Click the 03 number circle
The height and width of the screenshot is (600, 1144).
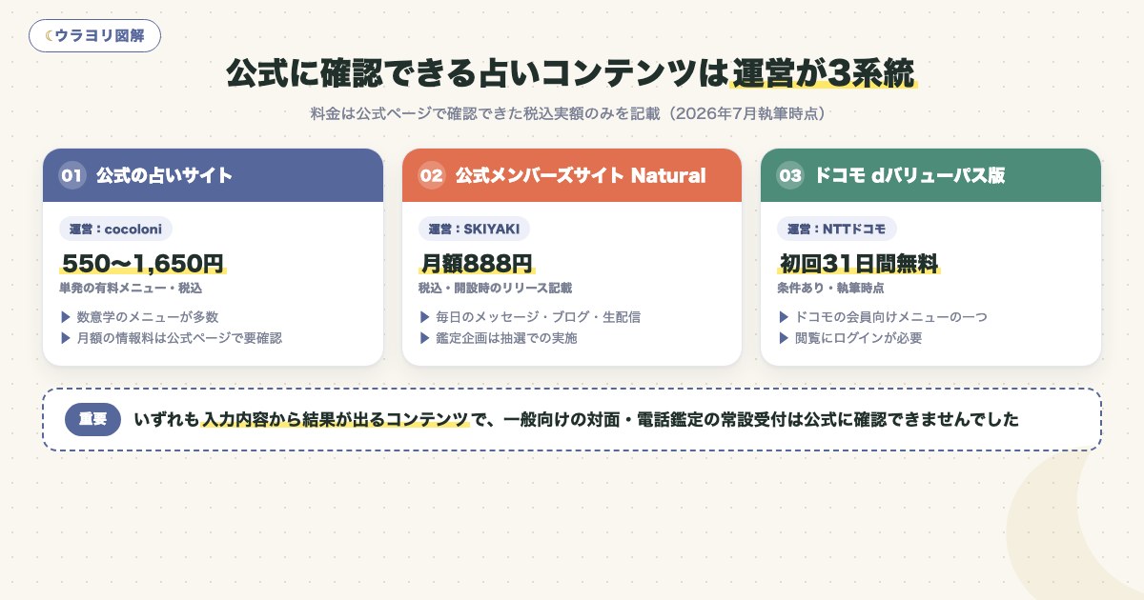(x=790, y=175)
